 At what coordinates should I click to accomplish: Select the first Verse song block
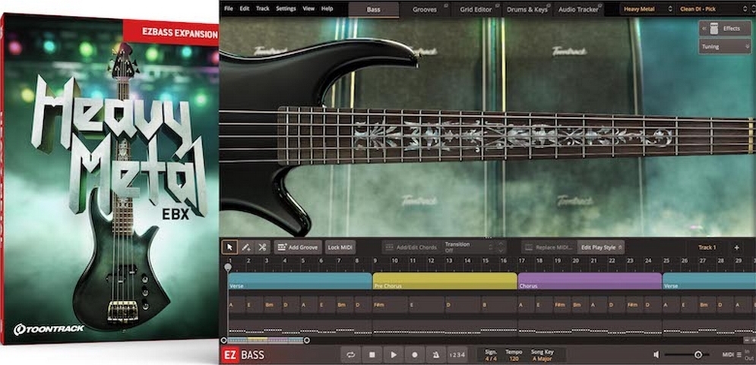299,282
